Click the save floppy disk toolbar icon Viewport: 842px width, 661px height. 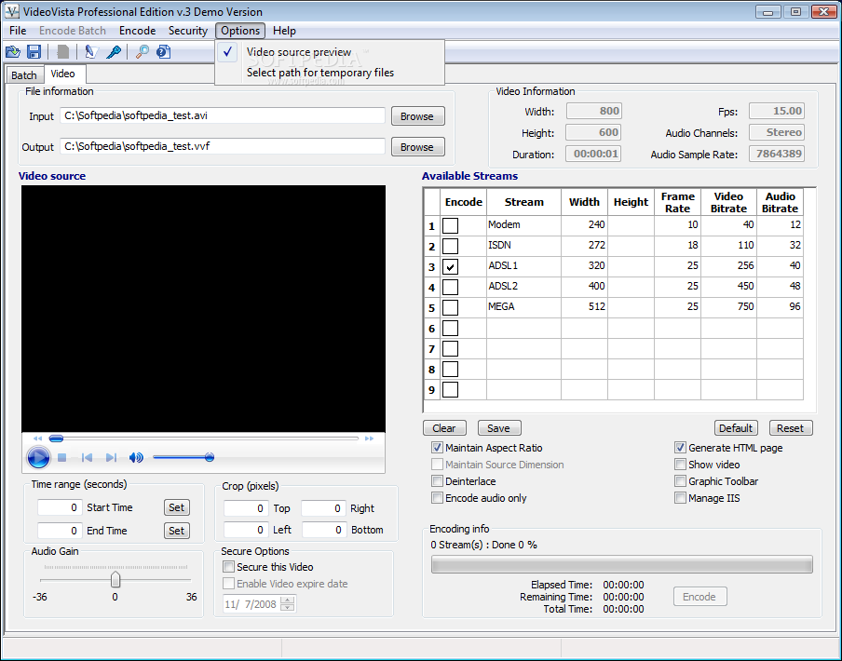click(x=34, y=52)
